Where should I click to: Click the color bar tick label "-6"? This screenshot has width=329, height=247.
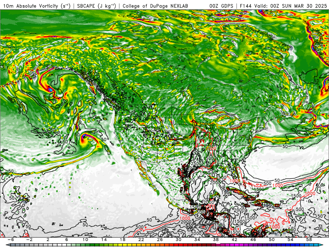11,240
